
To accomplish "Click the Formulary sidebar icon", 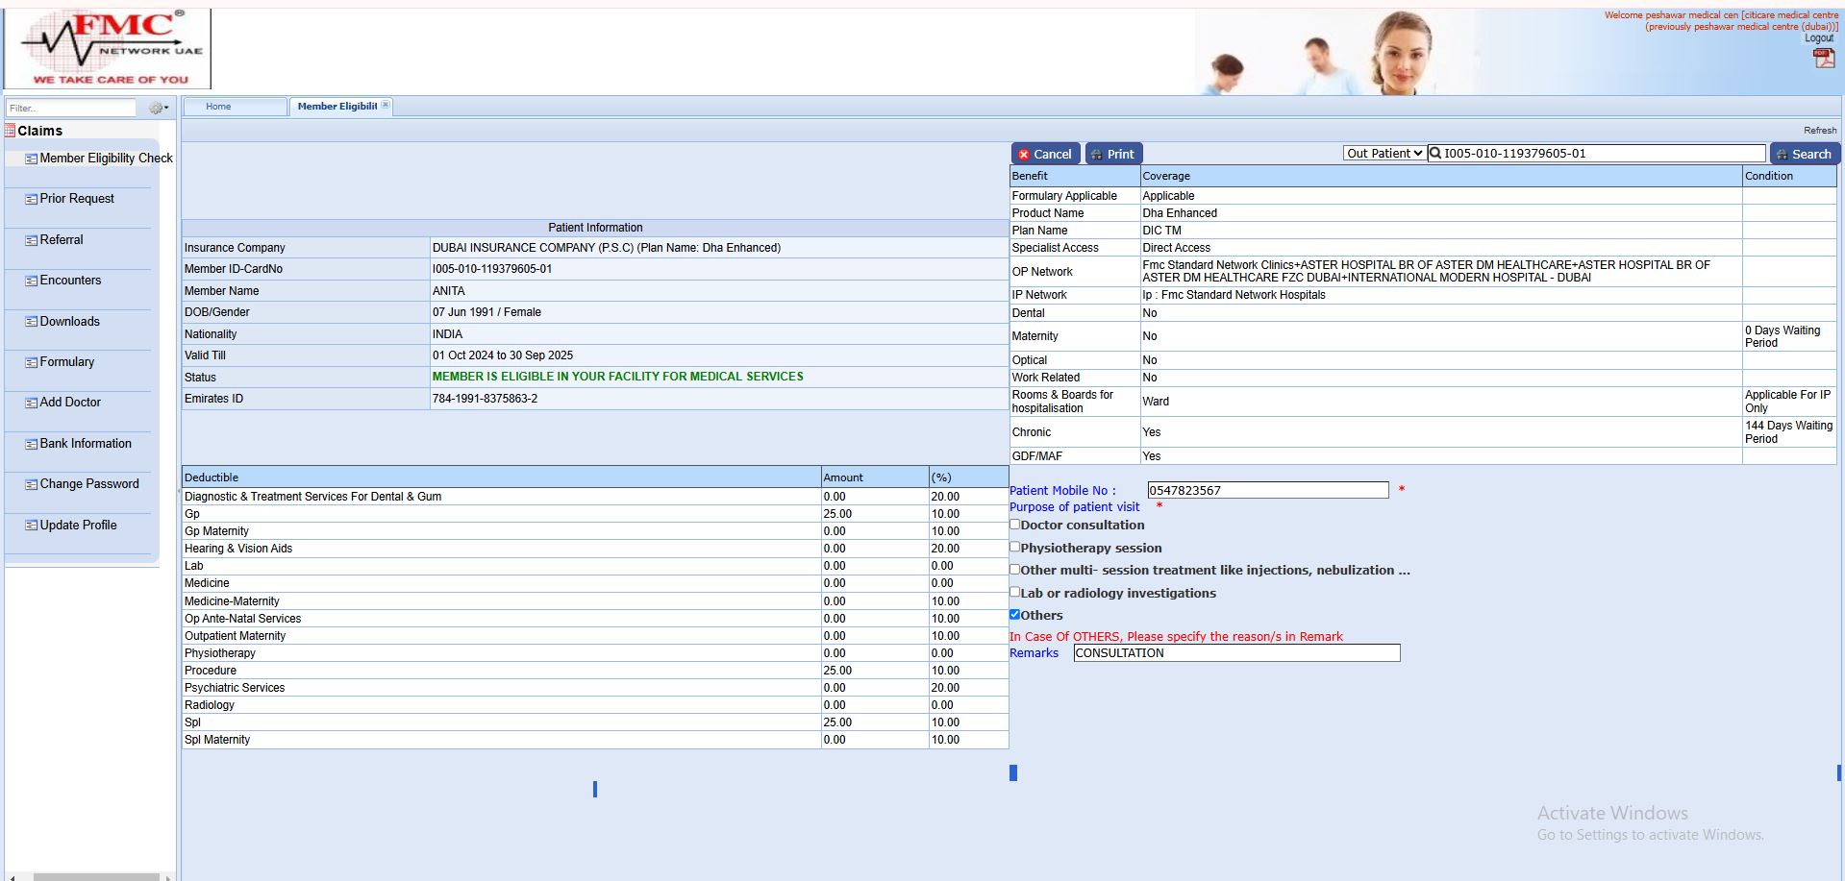I will point(32,363).
